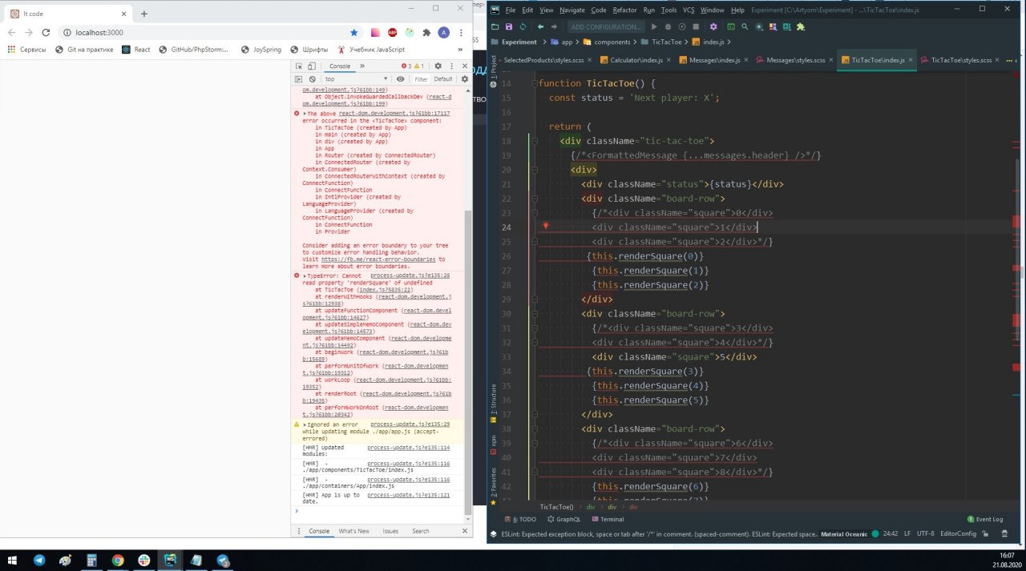This screenshot has width=1026, height=571.
Task: Open the VCS menu in WebStorm
Action: [689, 10]
